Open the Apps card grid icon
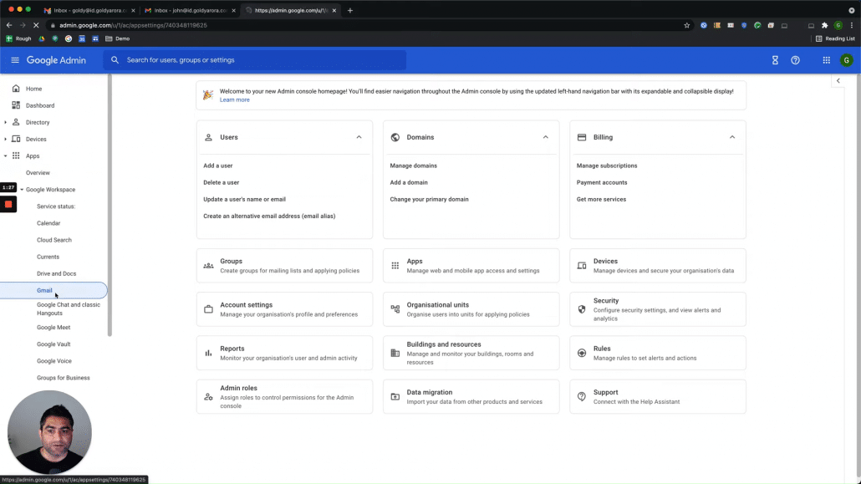The width and height of the screenshot is (861, 484). [x=395, y=266]
